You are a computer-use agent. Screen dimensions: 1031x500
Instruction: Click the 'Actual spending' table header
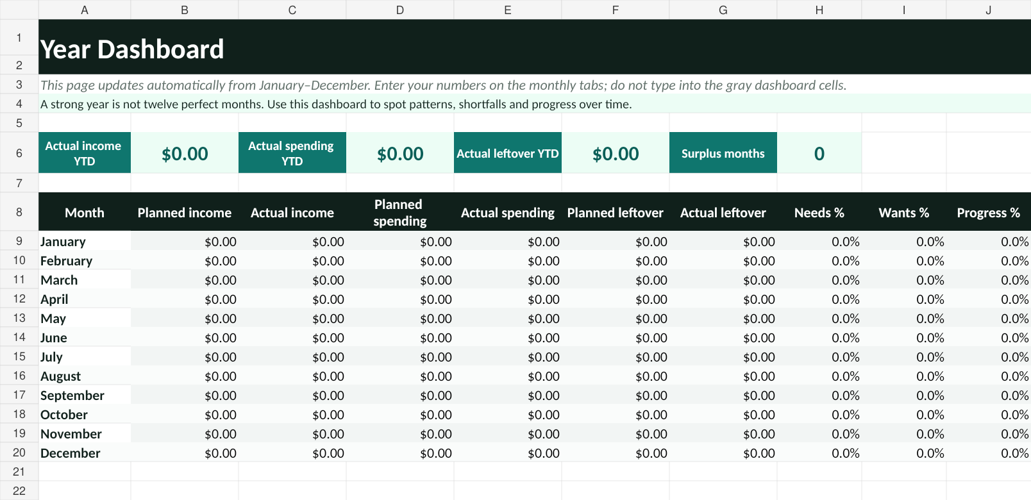508,212
